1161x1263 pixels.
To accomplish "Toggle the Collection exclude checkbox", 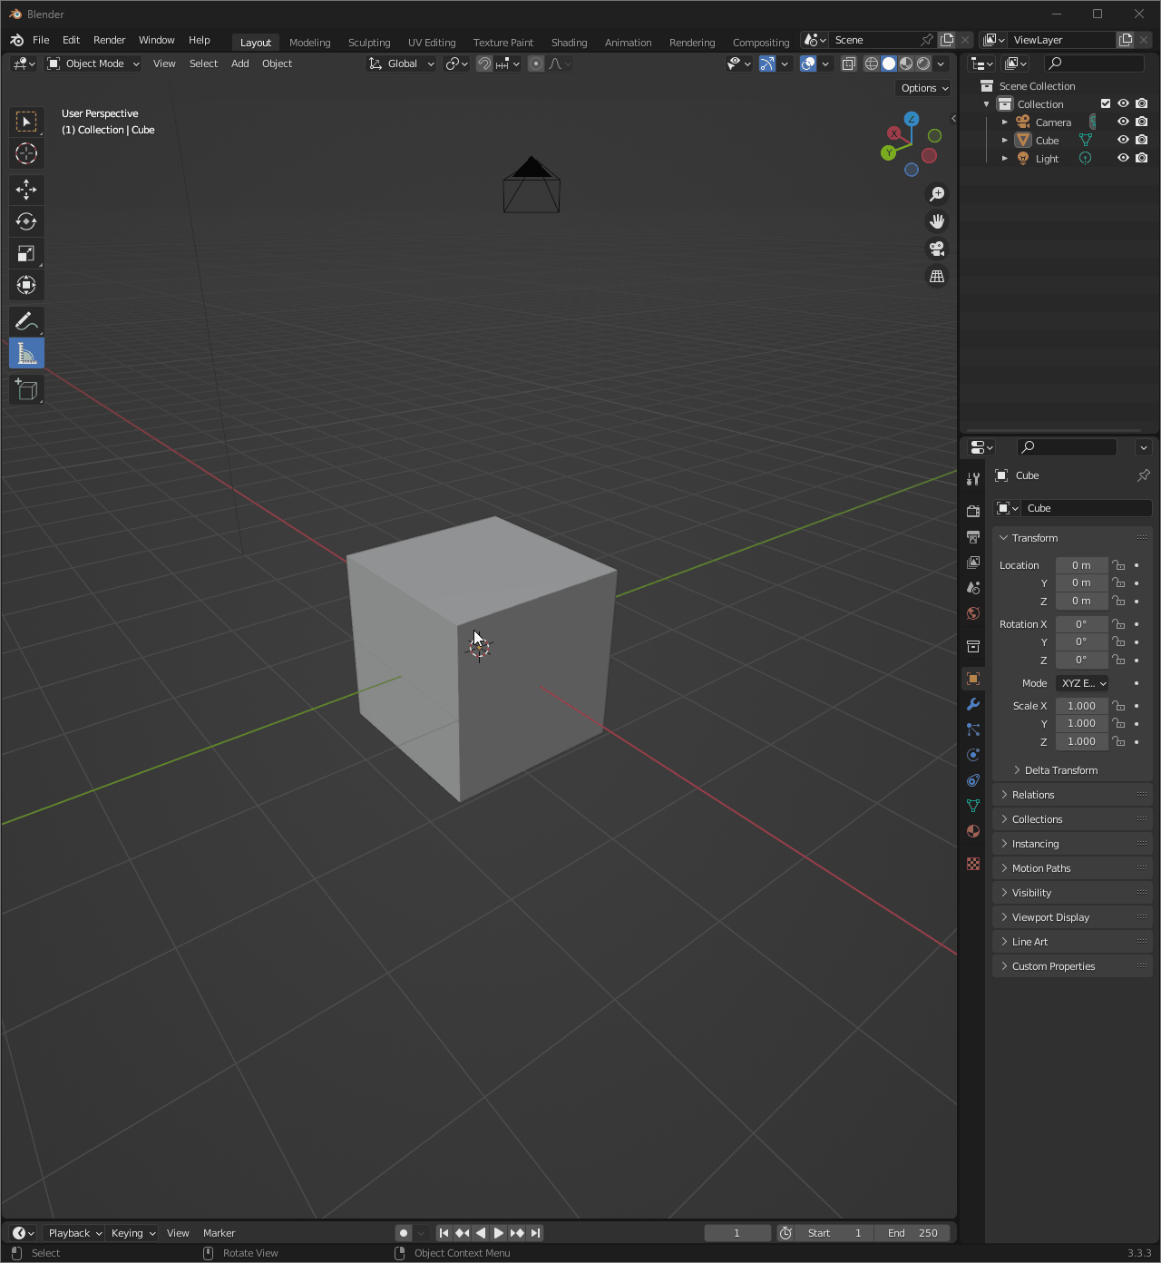I will (x=1106, y=103).
